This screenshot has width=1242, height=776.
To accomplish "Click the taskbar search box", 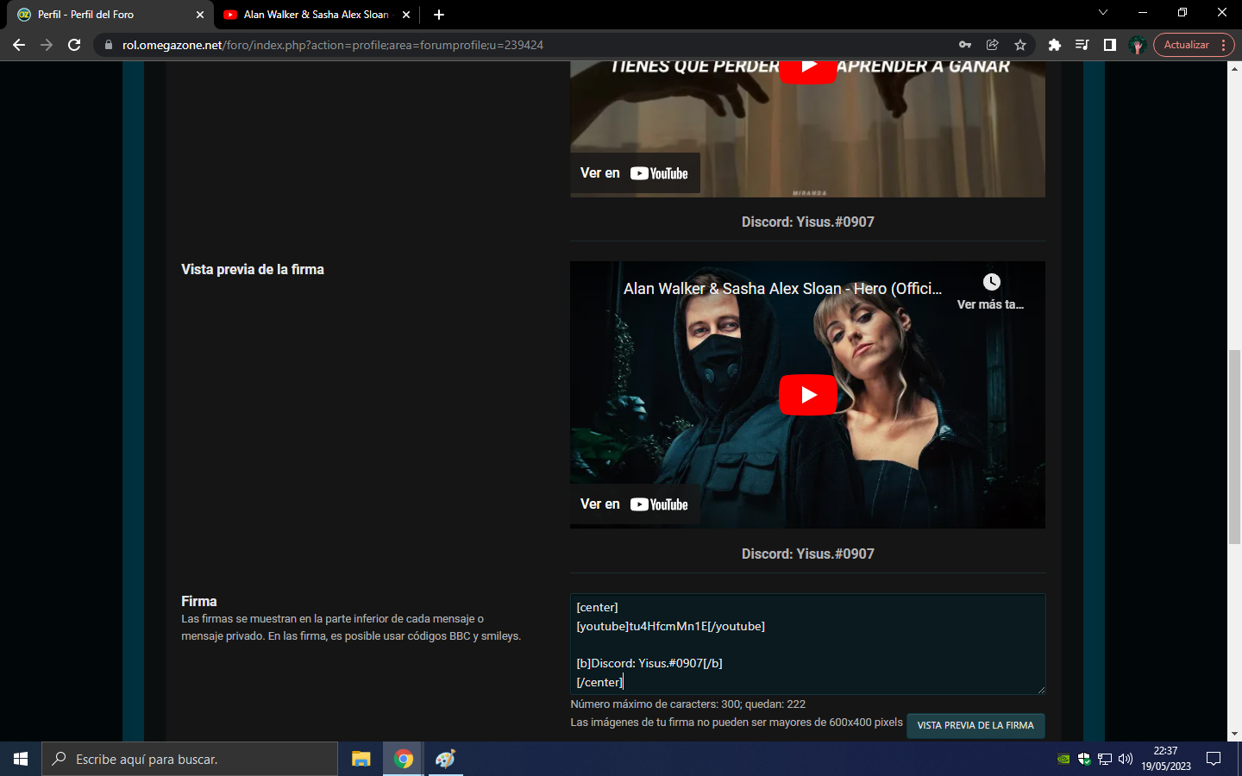I will point(190,759).
